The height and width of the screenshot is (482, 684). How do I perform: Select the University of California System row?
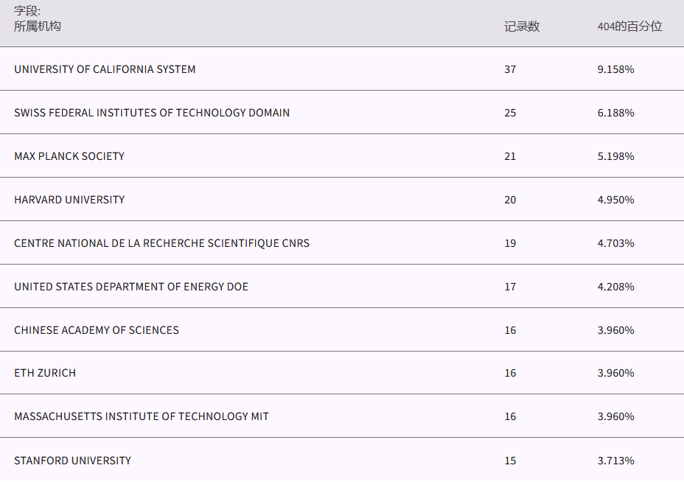click(x=105, y=69)
